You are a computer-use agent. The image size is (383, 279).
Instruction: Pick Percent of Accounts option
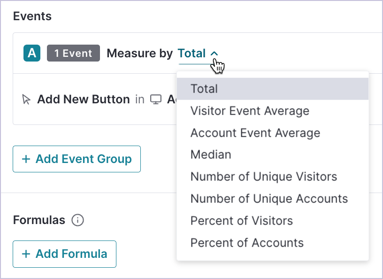pyautogui.click(x=273, y=242)
